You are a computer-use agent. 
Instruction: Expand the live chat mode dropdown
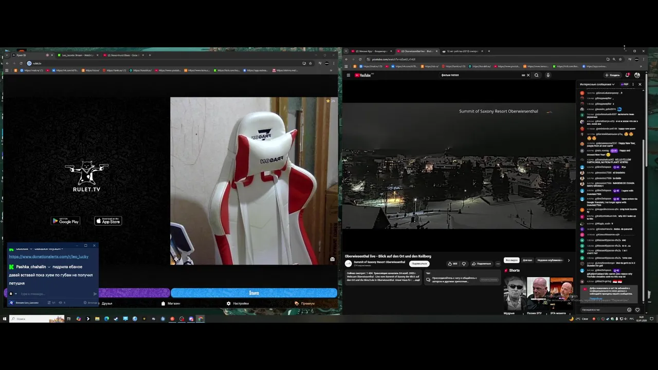(597, 84)
